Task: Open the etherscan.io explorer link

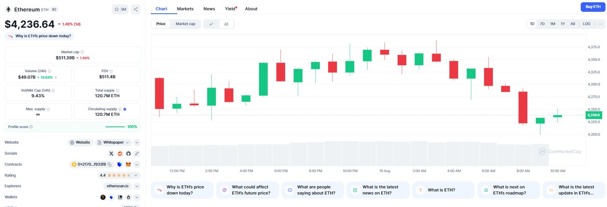Action: click(118, 186)
